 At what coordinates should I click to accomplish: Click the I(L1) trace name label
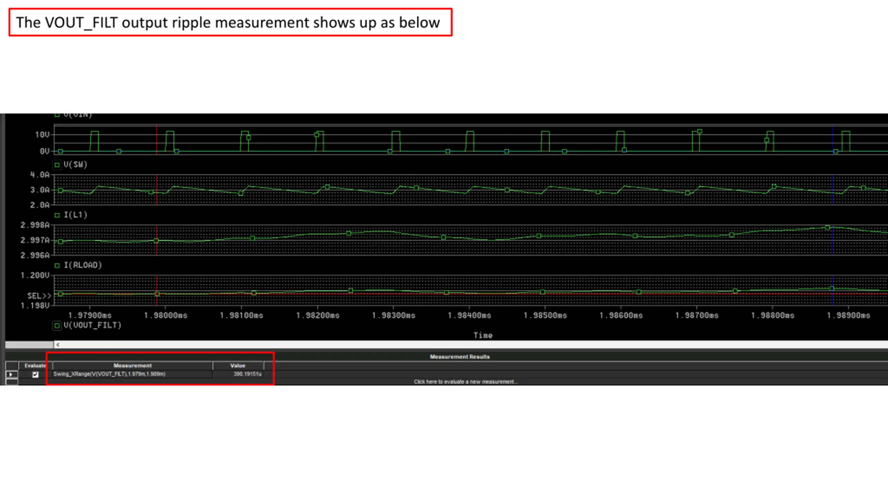[75, 215]
